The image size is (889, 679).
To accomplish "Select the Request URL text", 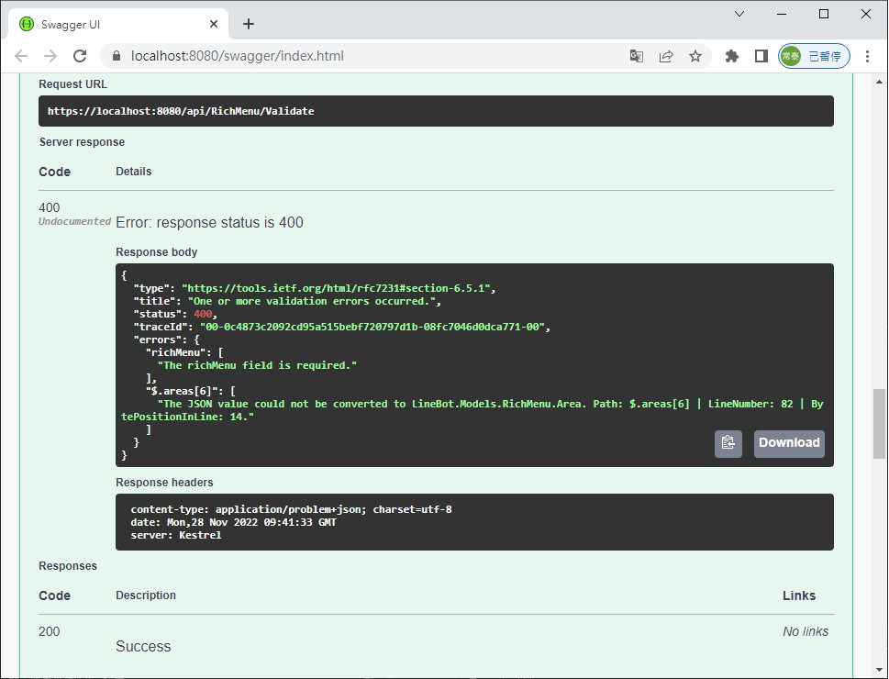I will (181, 111).
